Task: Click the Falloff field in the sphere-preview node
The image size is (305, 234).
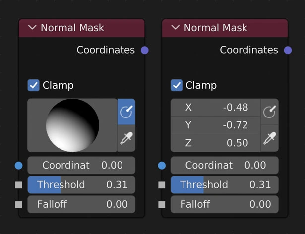Action: 81,204
